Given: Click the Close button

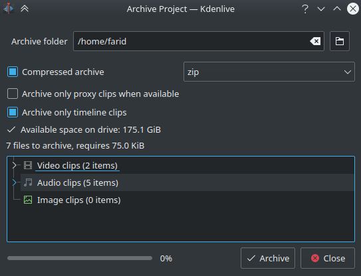Looking at the screenshot, I should coord(328,258).
